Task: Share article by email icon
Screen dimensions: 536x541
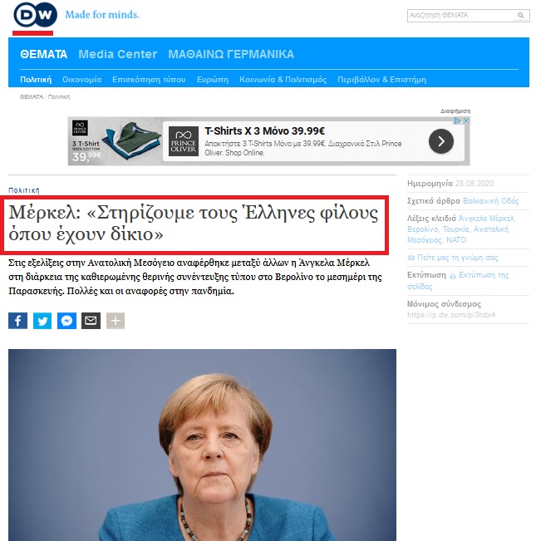Action: (x=91, y=321)
